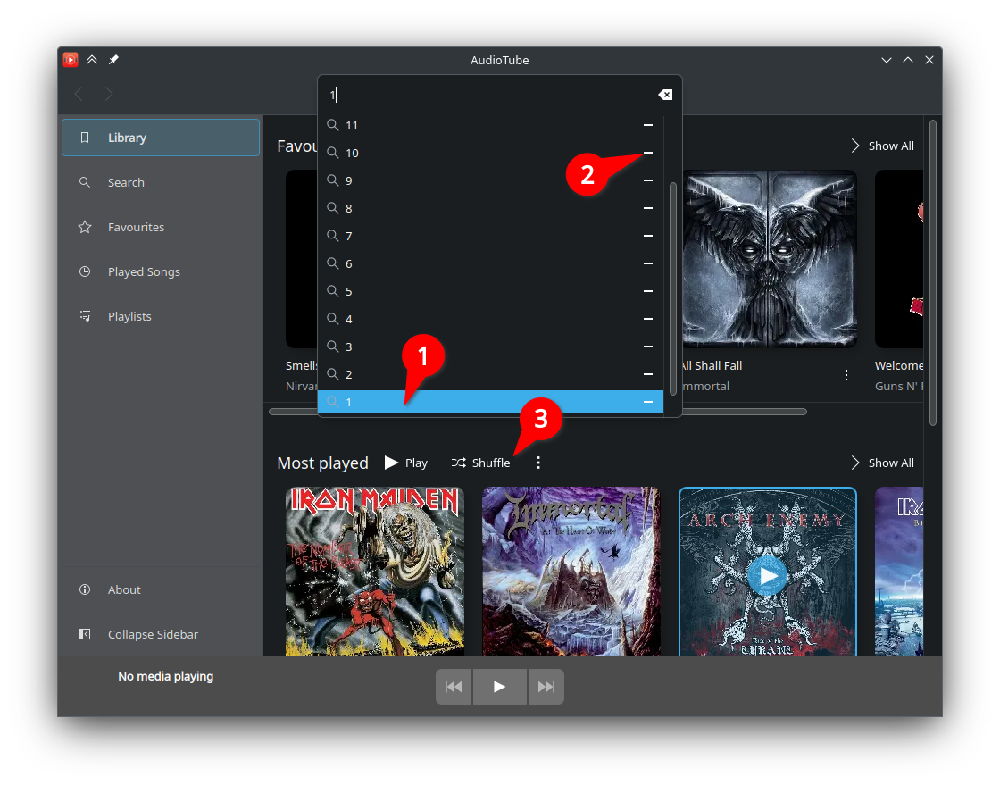This screenshot has height=785, width=1000.
Task: Show all Favourites
Action: pyautogui.click(x=882, y=146)
